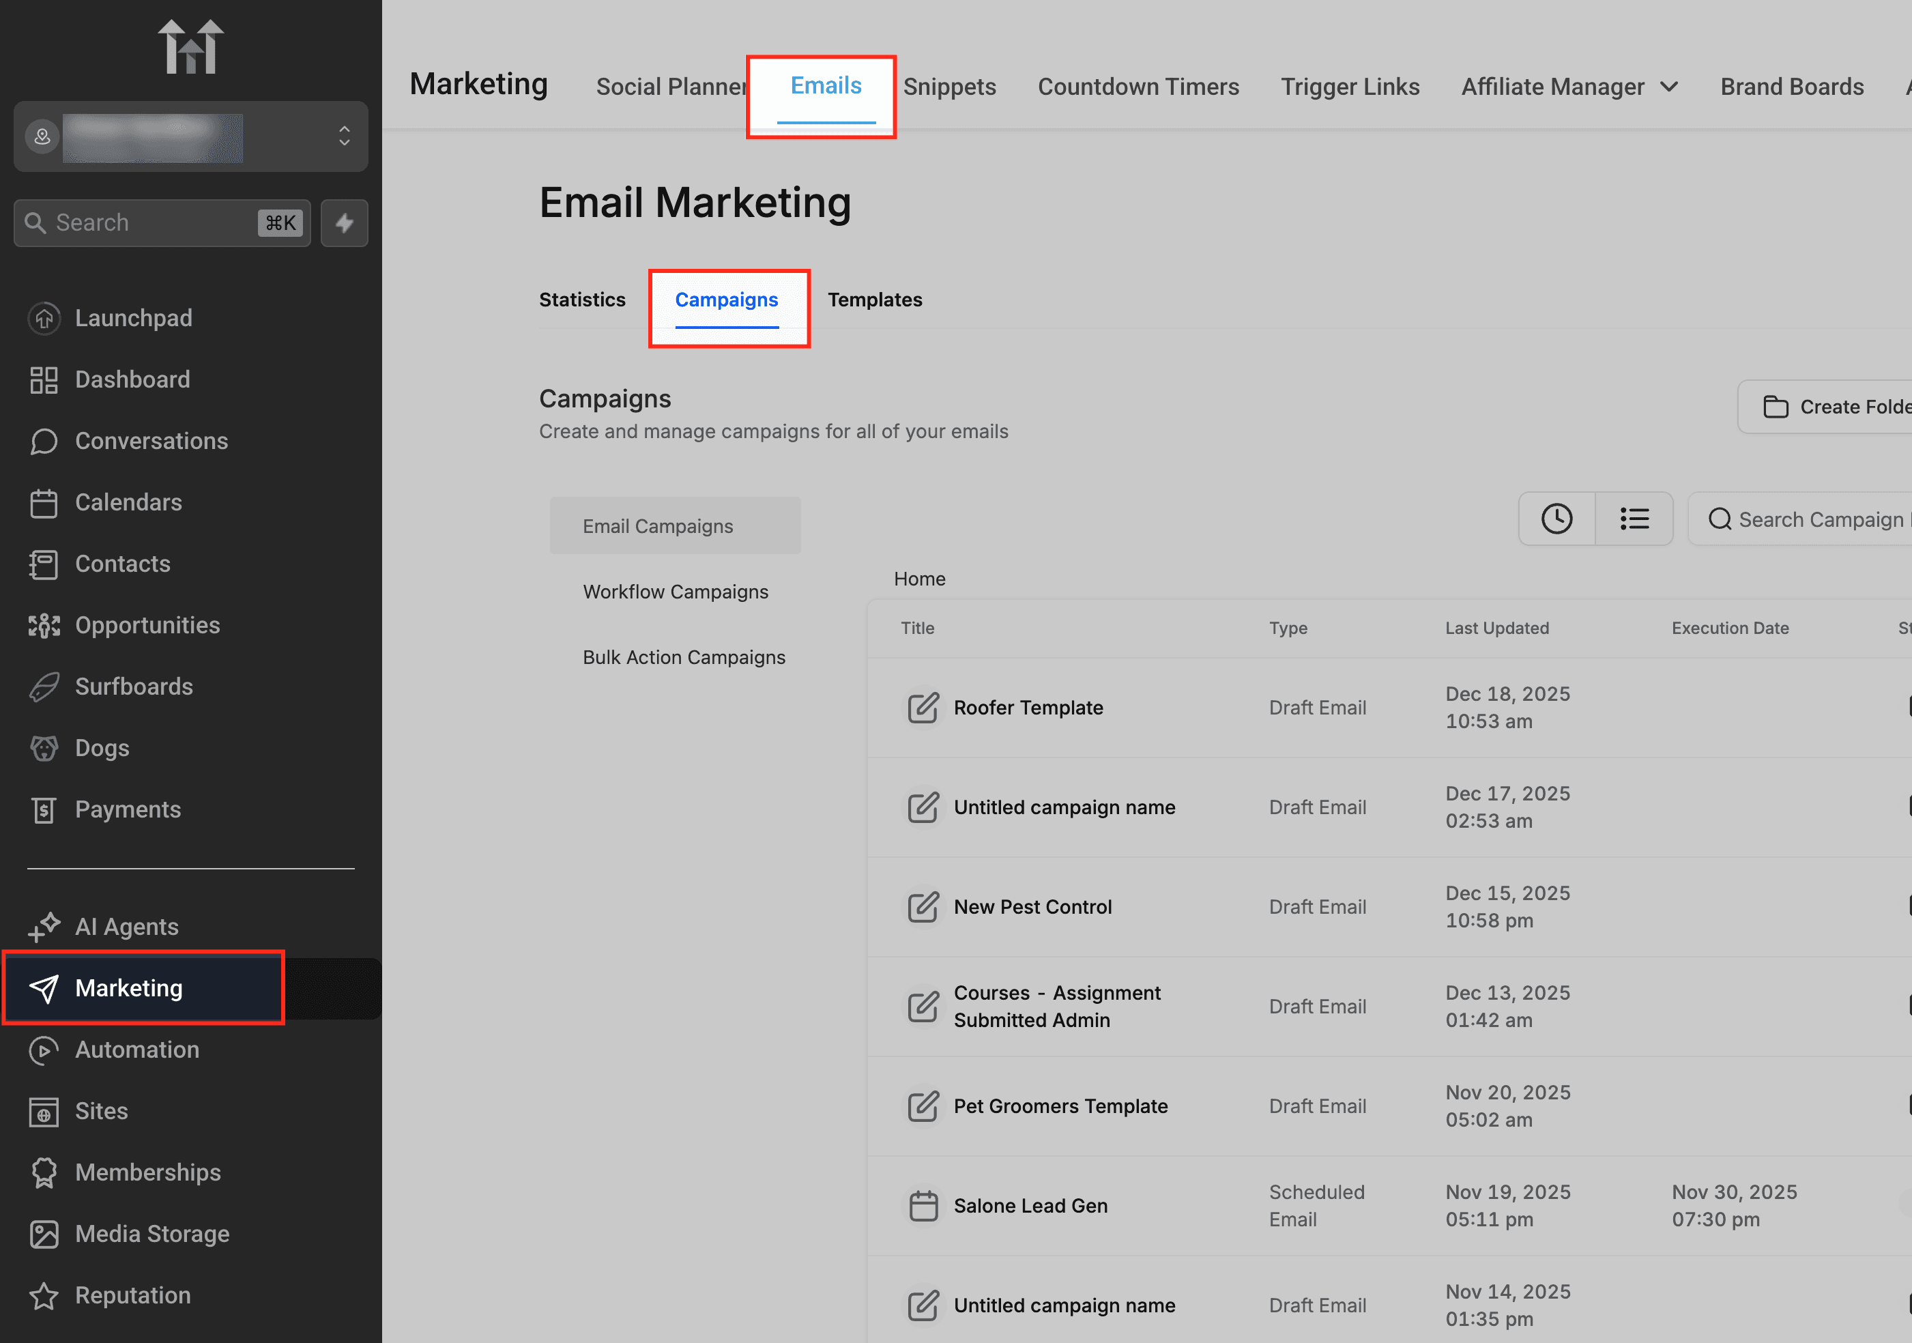Select Workflow Campaigns
This screenshot has width=1912, height=1343.
click(676, 591)
